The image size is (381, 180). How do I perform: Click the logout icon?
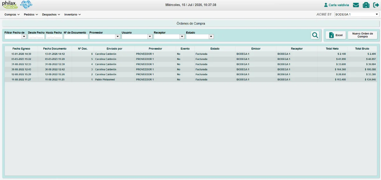[376, 5]
